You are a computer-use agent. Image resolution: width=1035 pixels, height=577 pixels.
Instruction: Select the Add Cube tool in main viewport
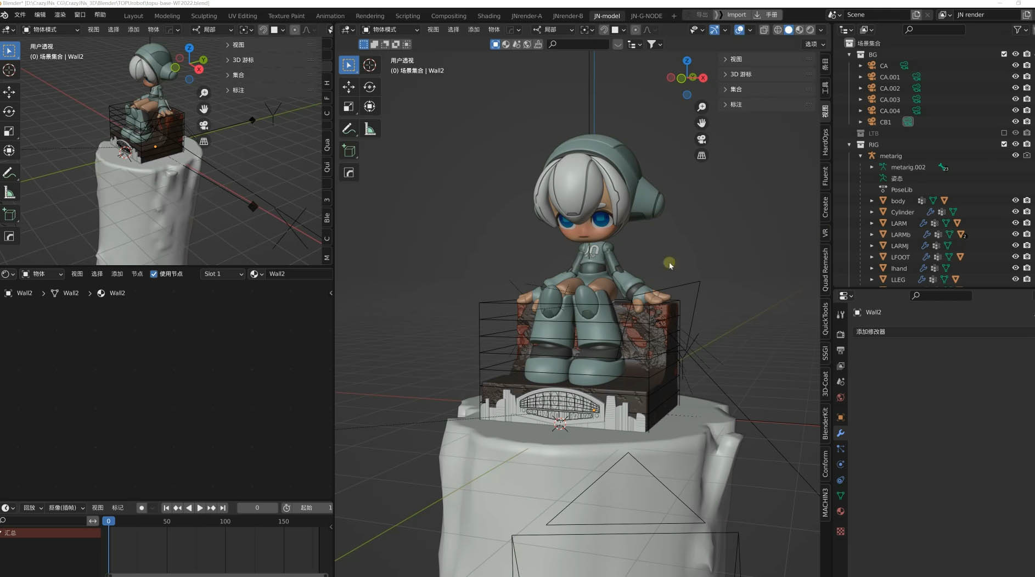(x=348, y=151)
